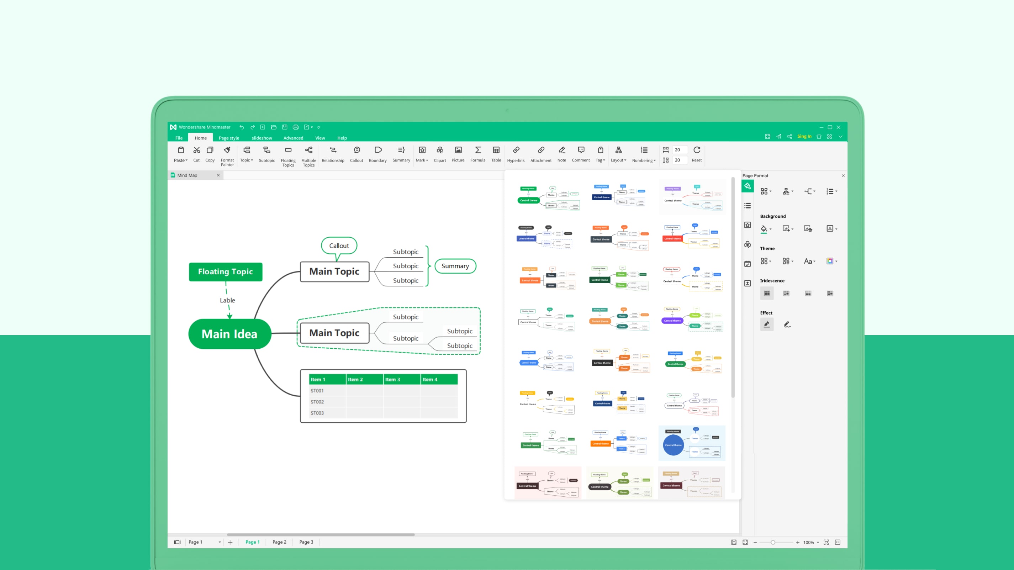
Task: Click the Save icon in title bar
Action: tap(285, 127)
